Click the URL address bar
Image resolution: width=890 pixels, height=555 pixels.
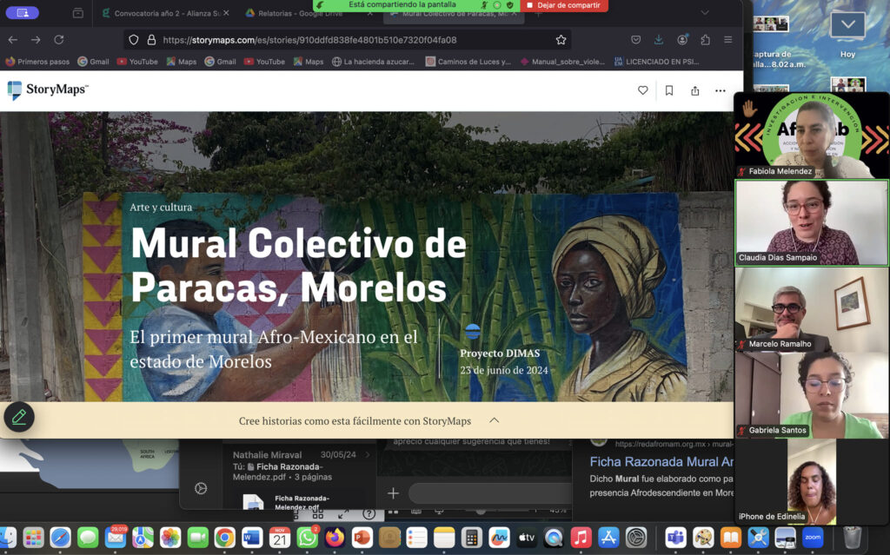[x=348, y=40]
